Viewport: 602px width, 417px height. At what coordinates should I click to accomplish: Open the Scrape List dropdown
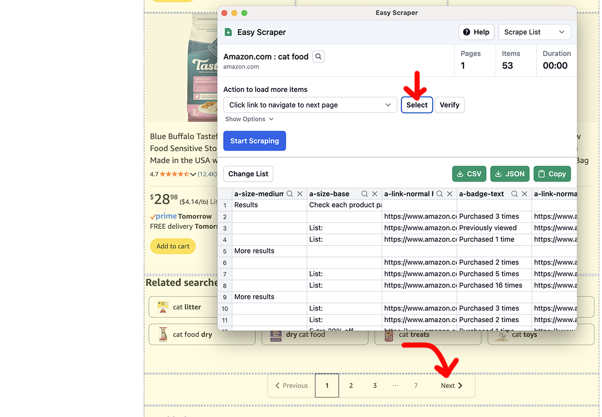(x=534, y=32)
